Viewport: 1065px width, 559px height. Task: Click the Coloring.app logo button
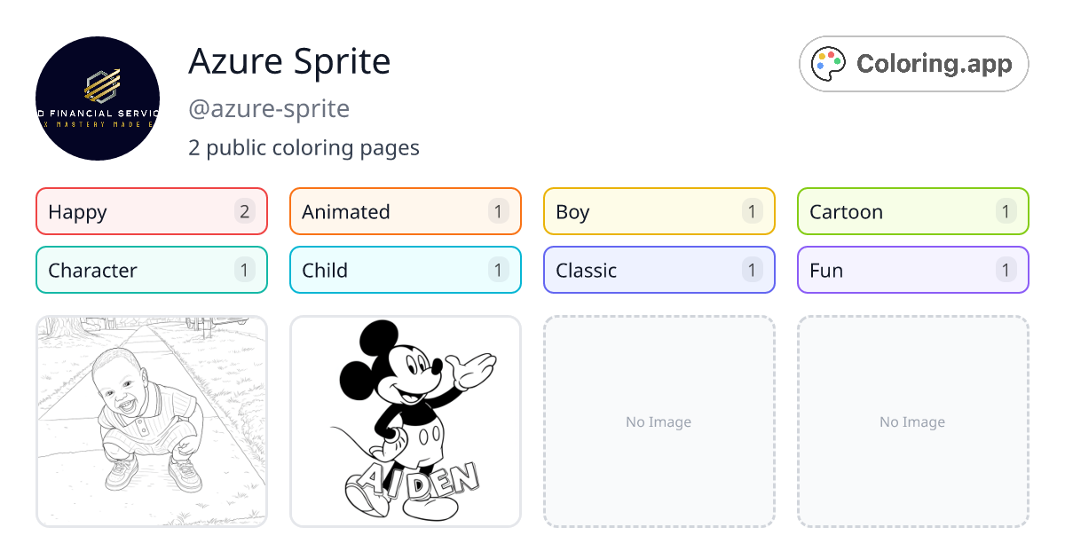913,63
